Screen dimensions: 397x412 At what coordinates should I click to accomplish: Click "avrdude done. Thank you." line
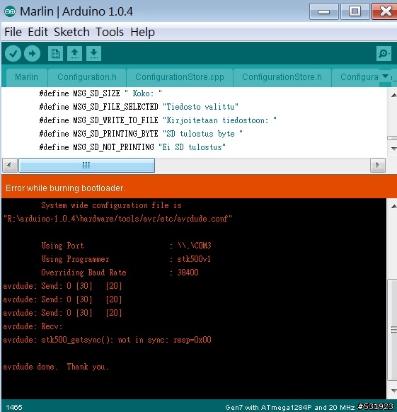[56, 367]
